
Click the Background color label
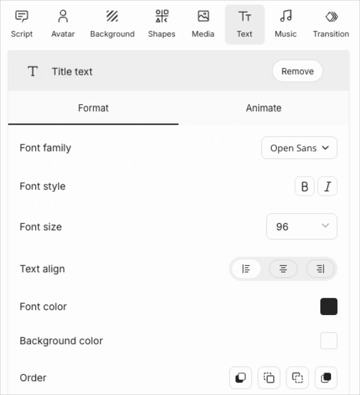pos(61,340)
